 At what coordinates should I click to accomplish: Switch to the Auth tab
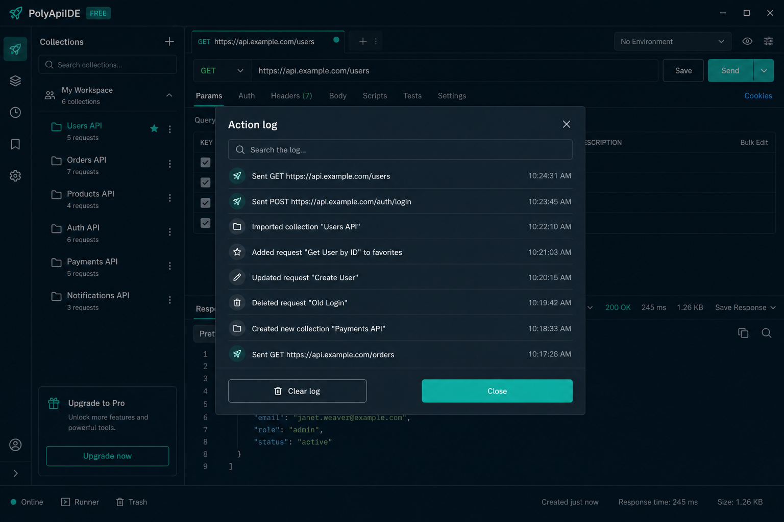point(247,96)
